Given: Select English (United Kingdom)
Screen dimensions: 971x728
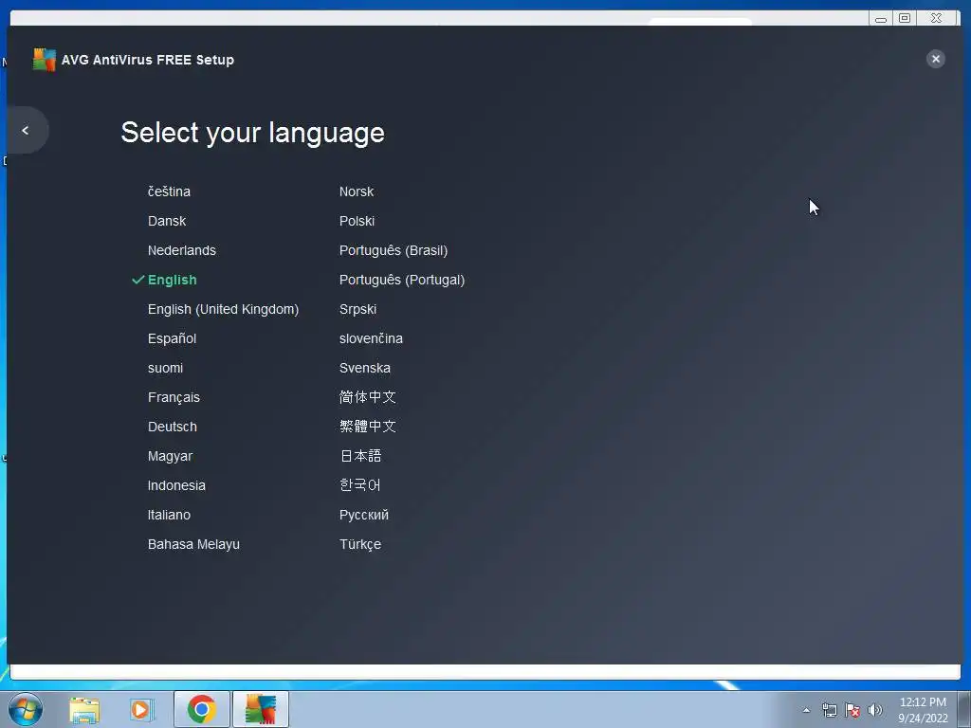Looking at the screenshot, I should [223, 310].
